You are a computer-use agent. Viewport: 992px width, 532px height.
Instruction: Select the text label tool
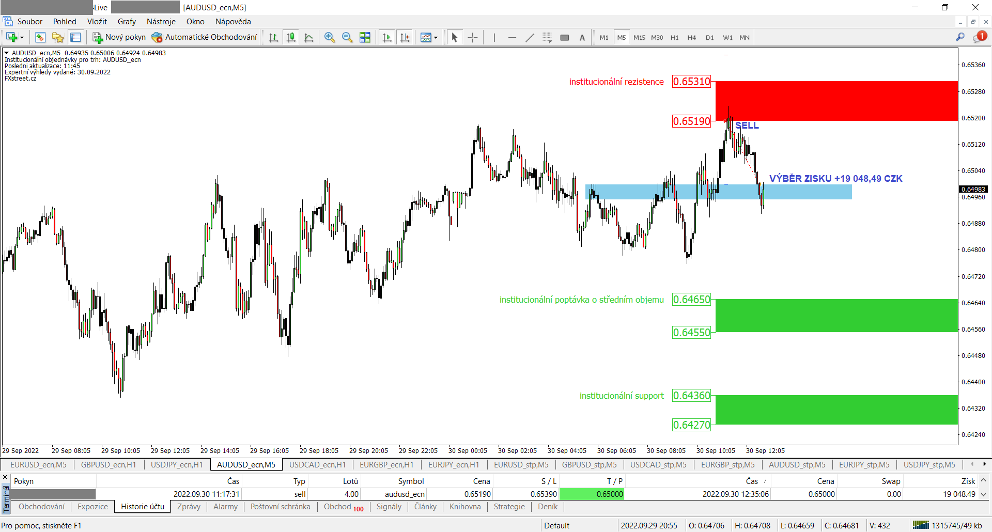coord(582,37)
